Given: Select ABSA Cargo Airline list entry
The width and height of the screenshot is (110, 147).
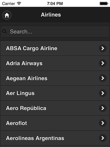Looking at the screenshot, I should 55,48.
